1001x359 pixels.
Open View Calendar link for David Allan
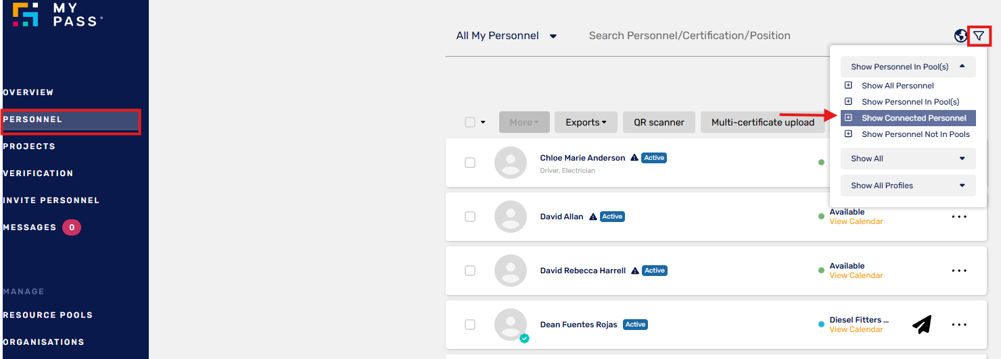[x=856, y=221]
